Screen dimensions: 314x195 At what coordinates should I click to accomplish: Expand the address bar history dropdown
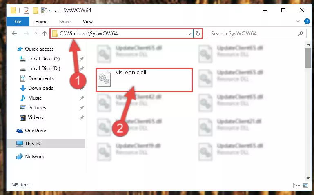[189, 33]
